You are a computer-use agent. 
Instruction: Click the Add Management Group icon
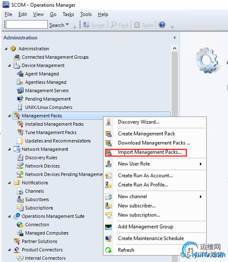tap(108, 227)
